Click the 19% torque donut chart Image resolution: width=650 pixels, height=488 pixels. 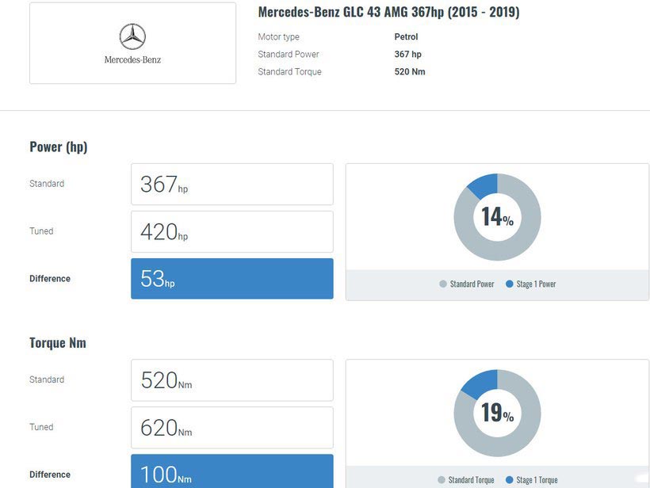(x=497, y=413)
